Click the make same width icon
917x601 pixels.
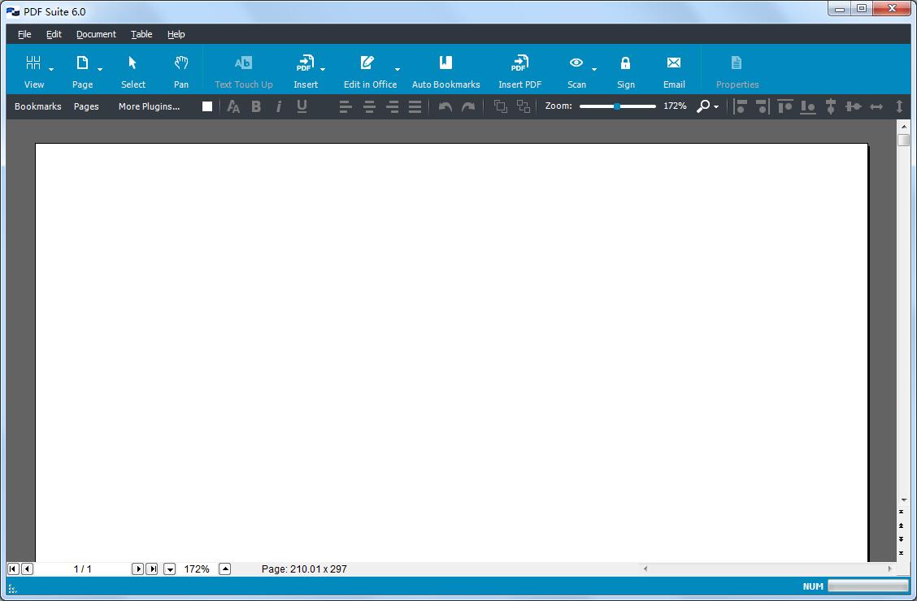[876, 106]
